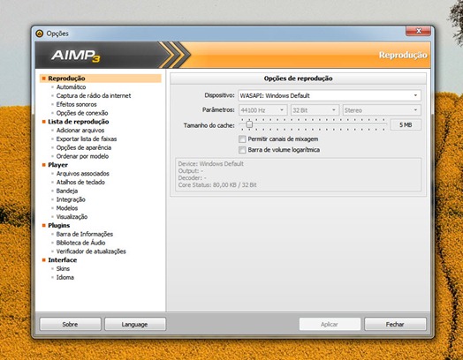Screen dimensions: 463x360
Task: Click the orange square beside Lista de reprodução
Action: click(43, 122)
